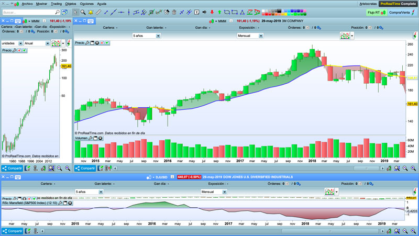Open the Ayuda menu

[102, 4]
